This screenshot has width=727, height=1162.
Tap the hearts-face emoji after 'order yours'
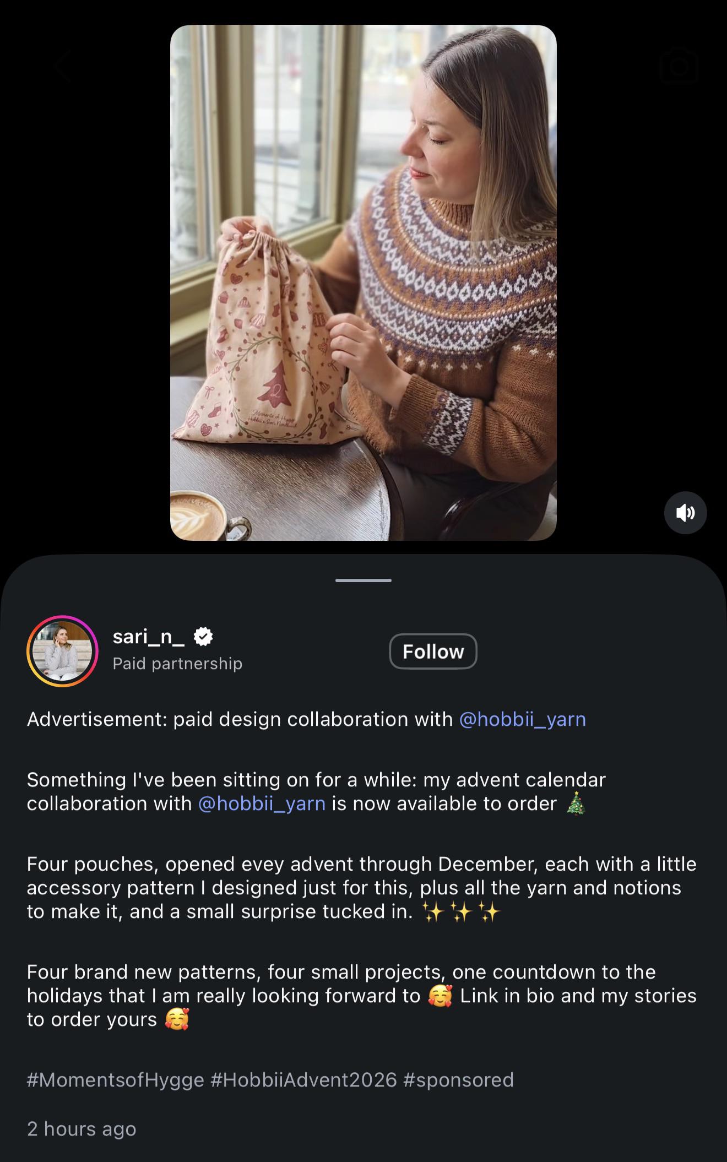pos(177,1019)
